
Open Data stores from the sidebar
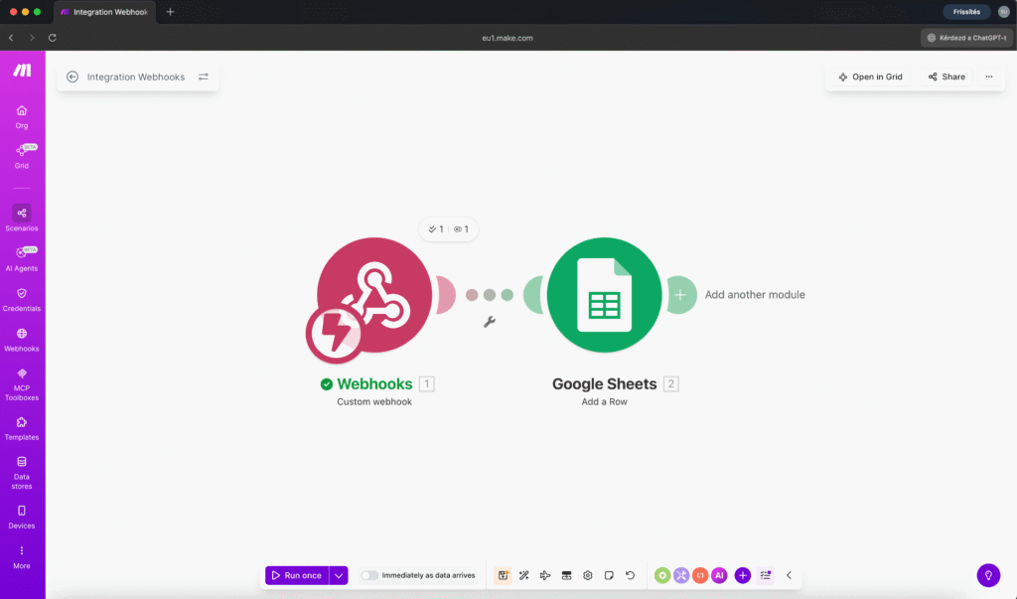22,469
